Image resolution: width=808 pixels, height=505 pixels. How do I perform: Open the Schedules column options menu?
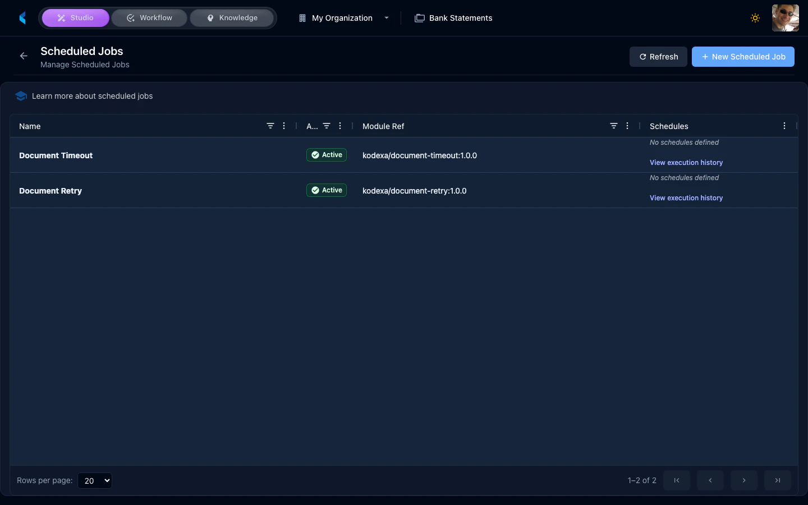[784, 126]
